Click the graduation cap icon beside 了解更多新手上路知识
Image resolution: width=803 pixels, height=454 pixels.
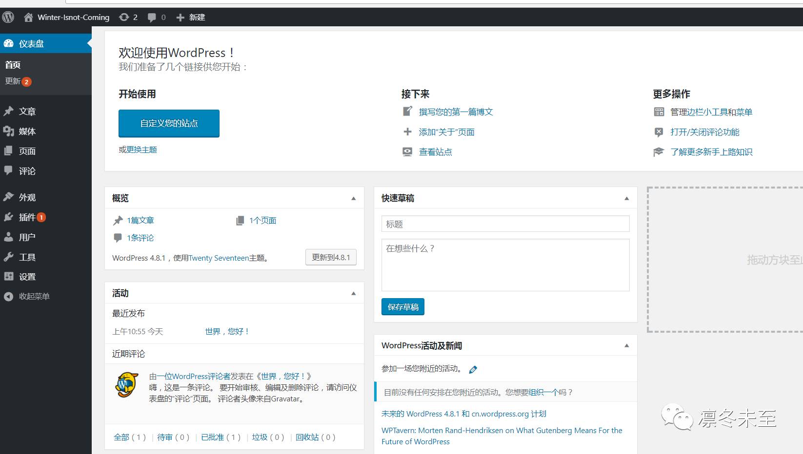(x=659, y=152)
